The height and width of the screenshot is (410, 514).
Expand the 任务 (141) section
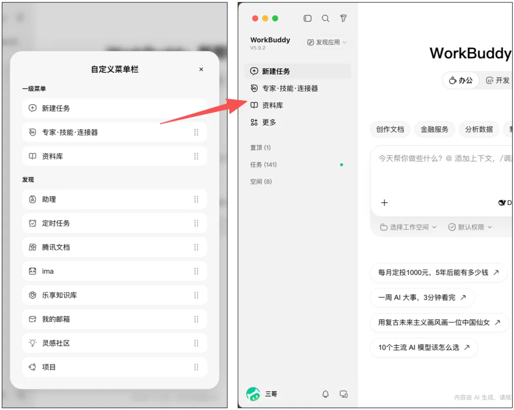pos(264,165)
